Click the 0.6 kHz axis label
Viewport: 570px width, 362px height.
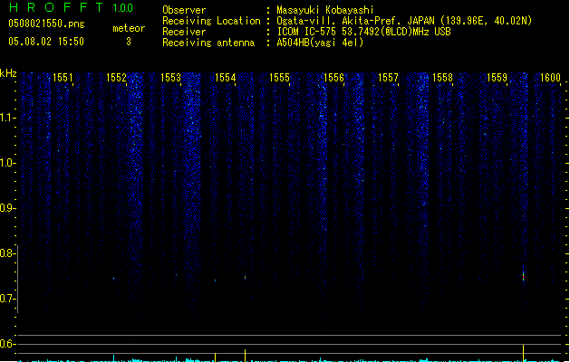coord(8,344)
